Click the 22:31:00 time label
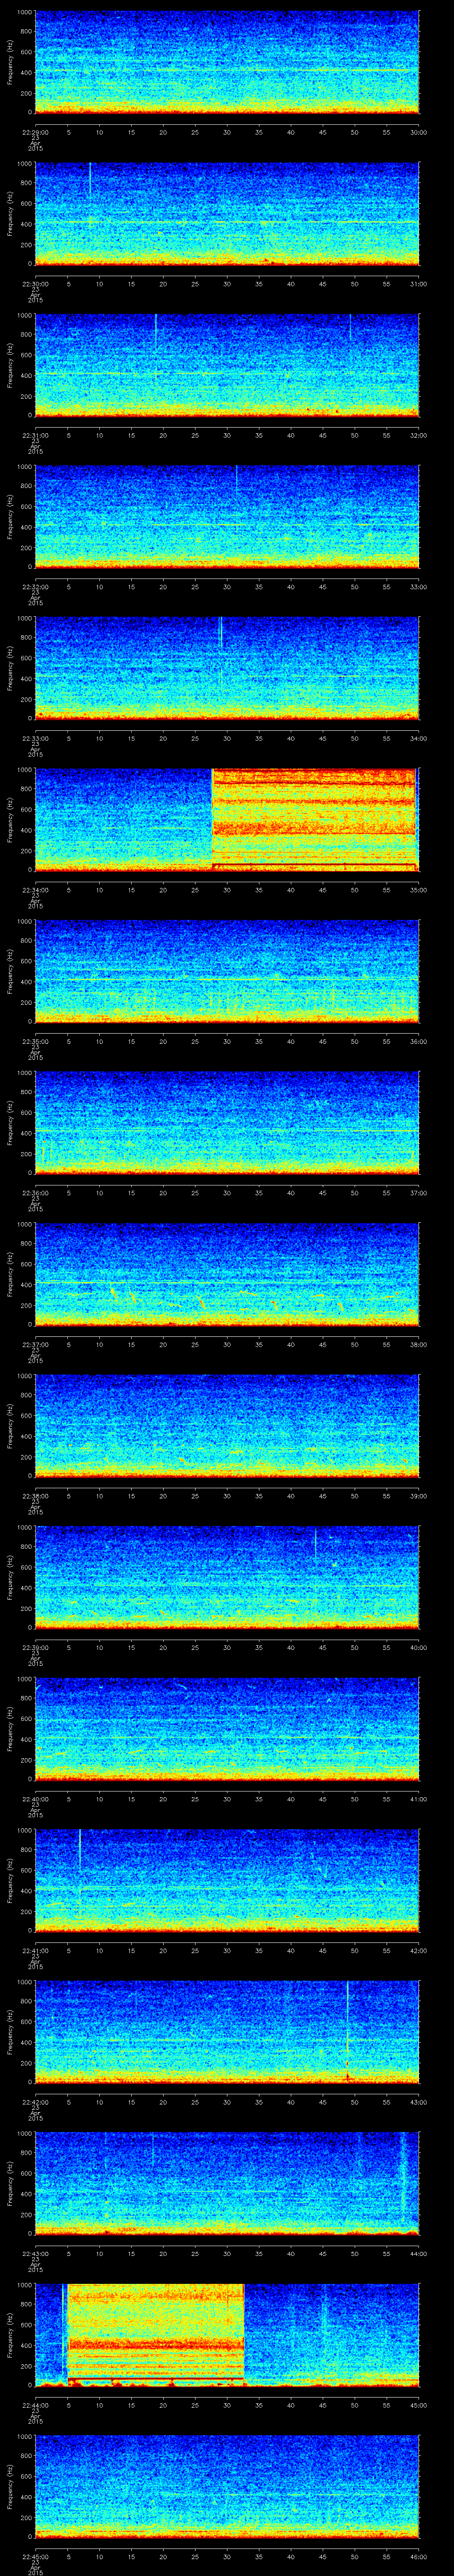Screen dimensions: 454x2576 pyautogui.click(x=35, y=435)
